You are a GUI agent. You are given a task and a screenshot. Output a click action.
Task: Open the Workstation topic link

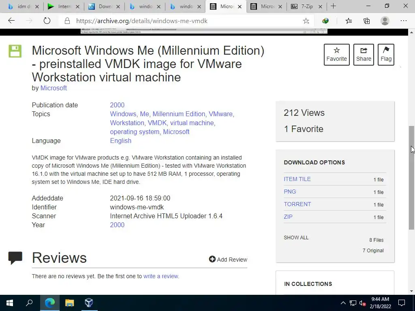tap(127, 123)
